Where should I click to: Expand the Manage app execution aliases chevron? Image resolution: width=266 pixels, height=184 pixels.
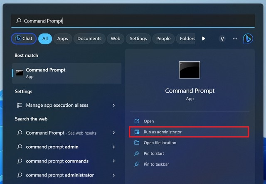click(x=113, y=105)
